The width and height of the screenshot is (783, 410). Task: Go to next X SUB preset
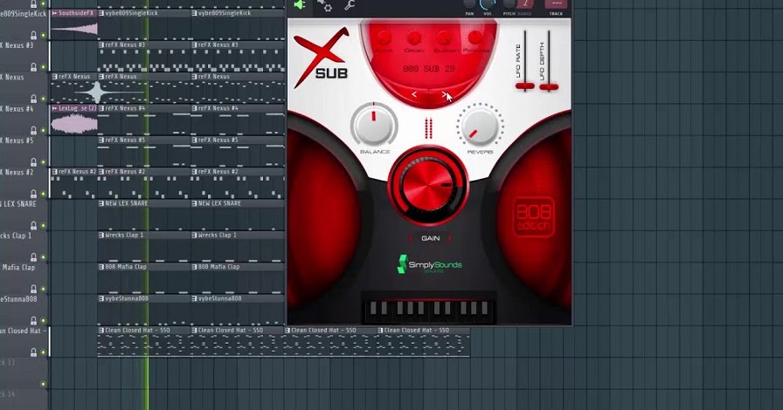coord(444,94)
